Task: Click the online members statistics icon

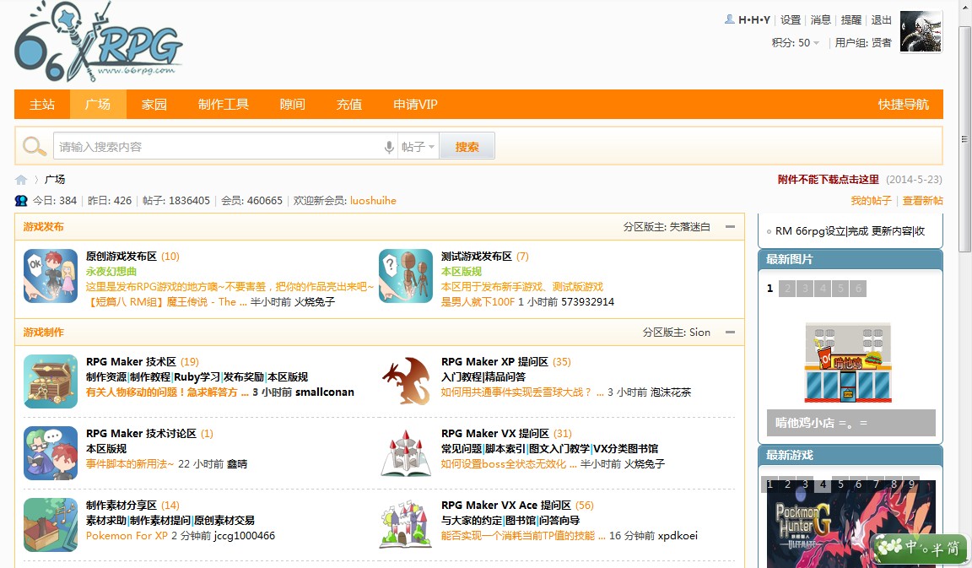Action: pos(21,201)
